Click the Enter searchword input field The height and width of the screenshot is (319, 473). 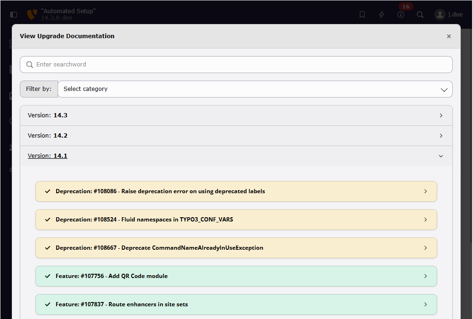241,65
